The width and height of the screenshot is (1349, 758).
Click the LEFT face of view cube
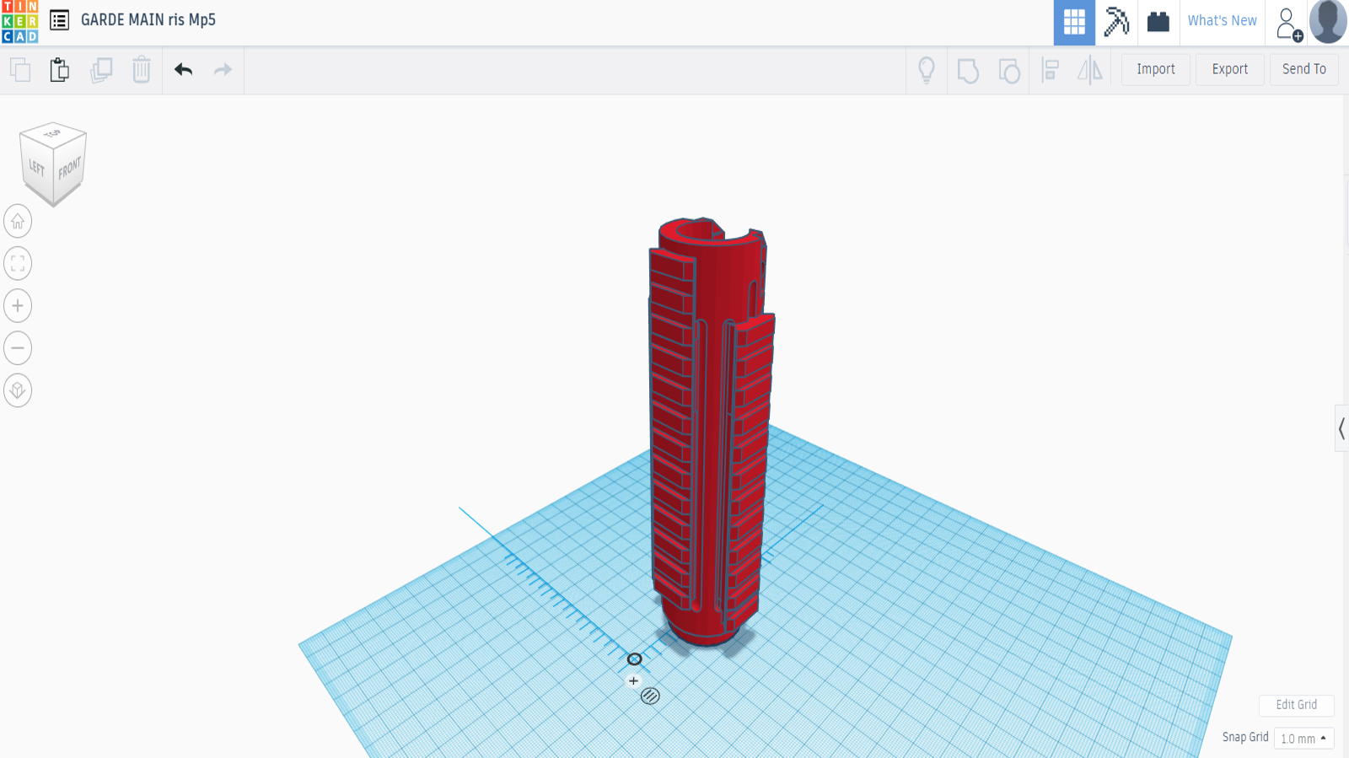click(37, 168)
